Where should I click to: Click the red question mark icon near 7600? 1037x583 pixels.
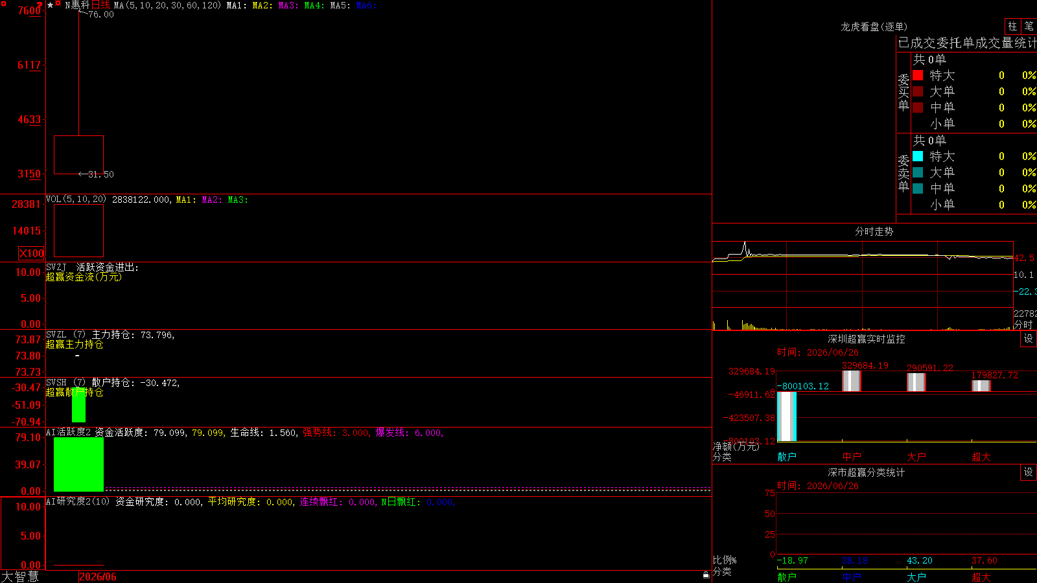40,5
